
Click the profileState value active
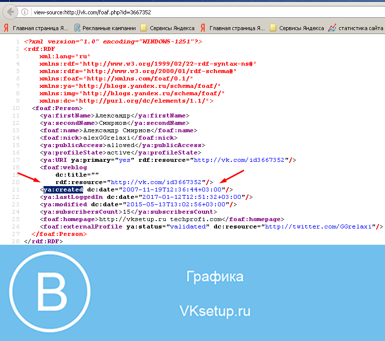click(119, 152)
